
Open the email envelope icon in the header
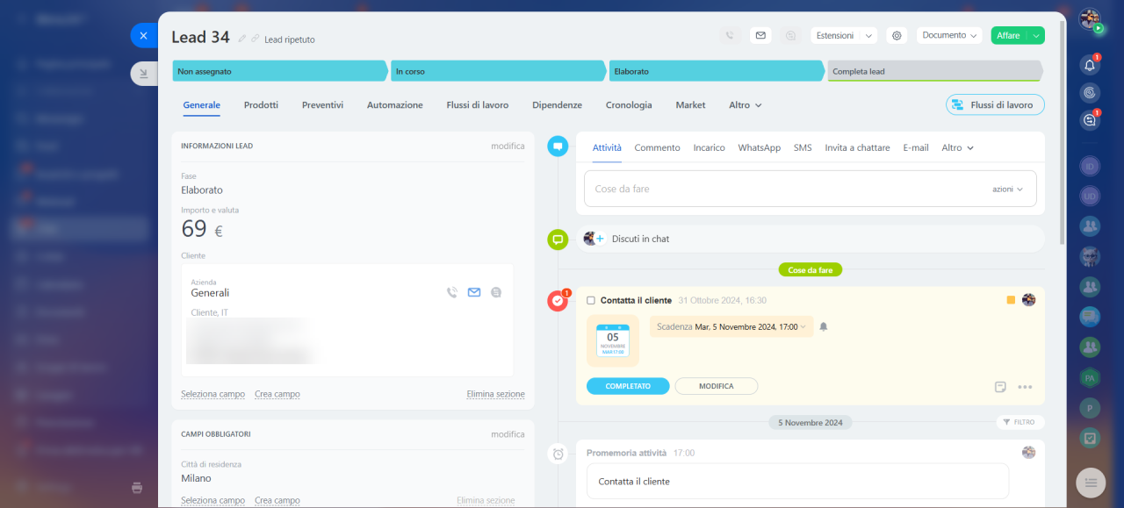pos(760,35)
